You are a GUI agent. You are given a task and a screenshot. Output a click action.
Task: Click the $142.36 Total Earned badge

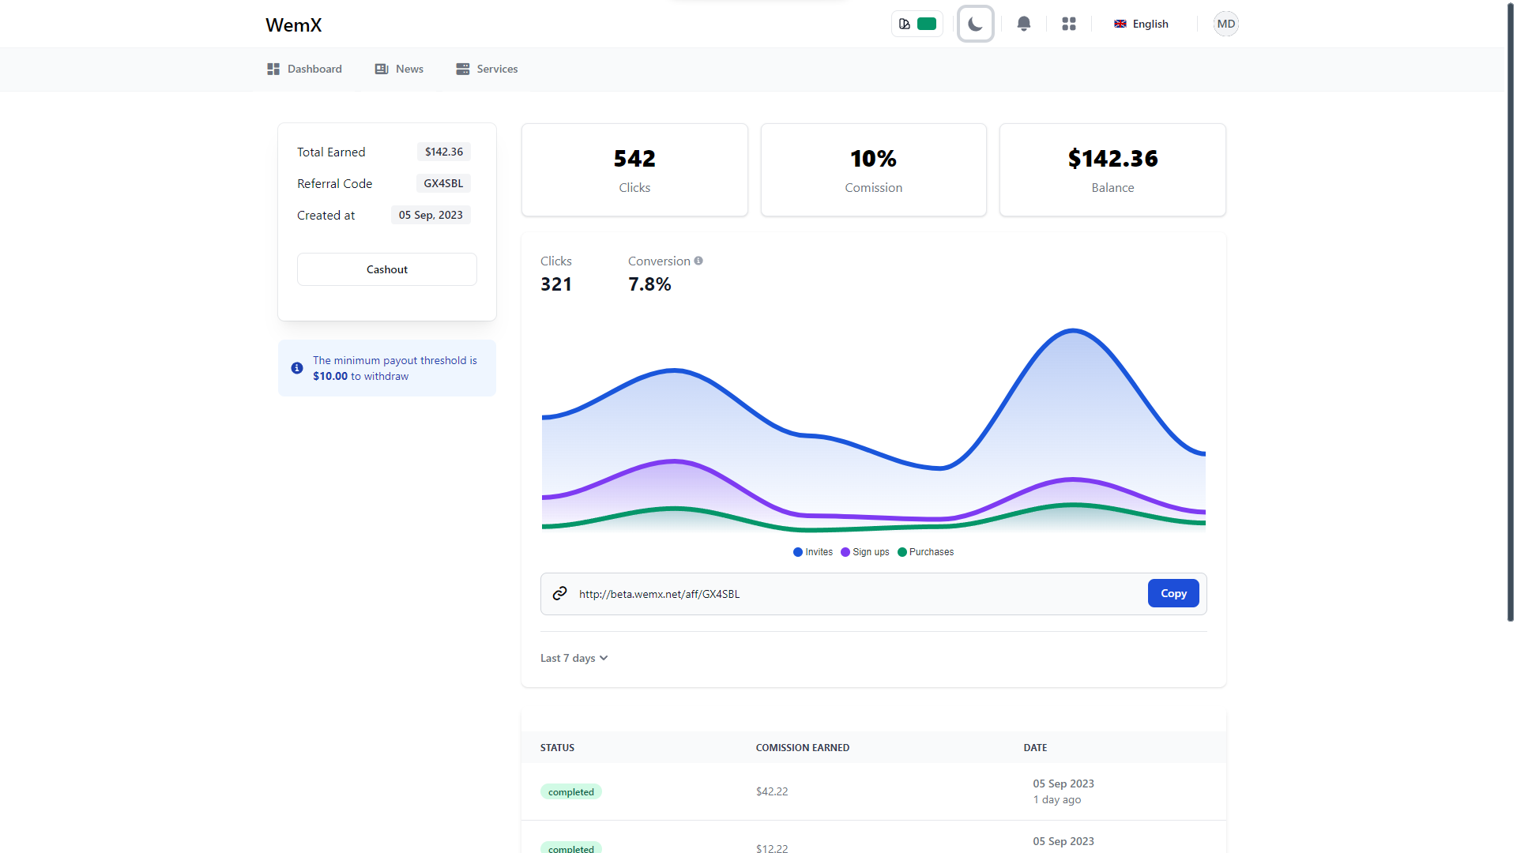click(444, 152)
